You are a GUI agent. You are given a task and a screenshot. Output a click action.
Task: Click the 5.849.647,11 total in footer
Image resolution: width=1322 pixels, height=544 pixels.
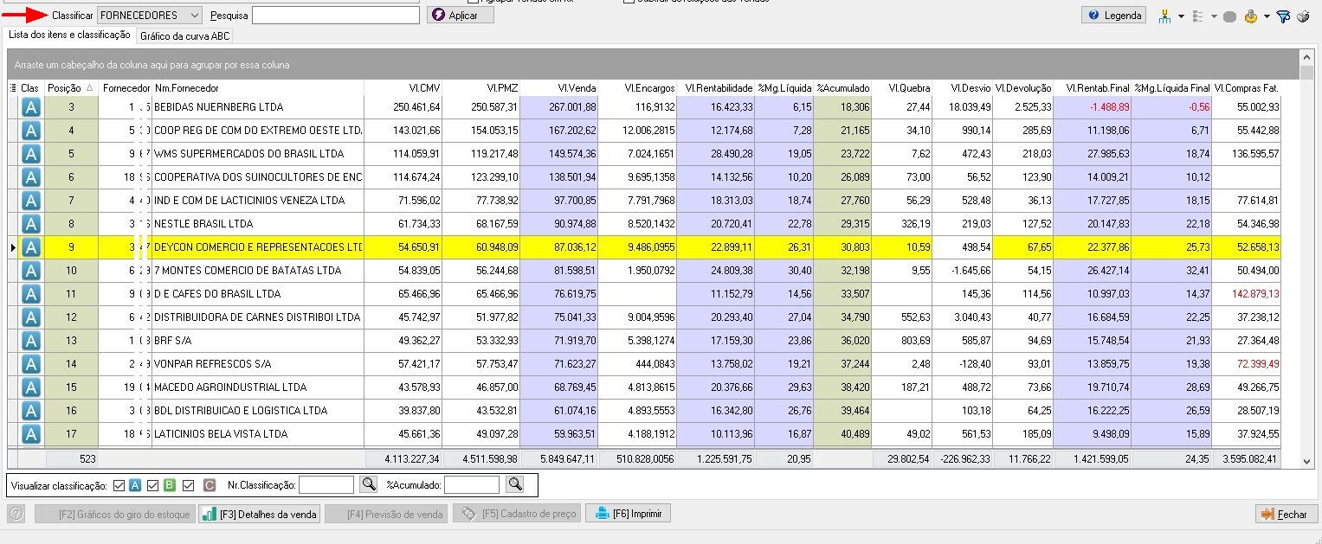click(x=558, y=459)
